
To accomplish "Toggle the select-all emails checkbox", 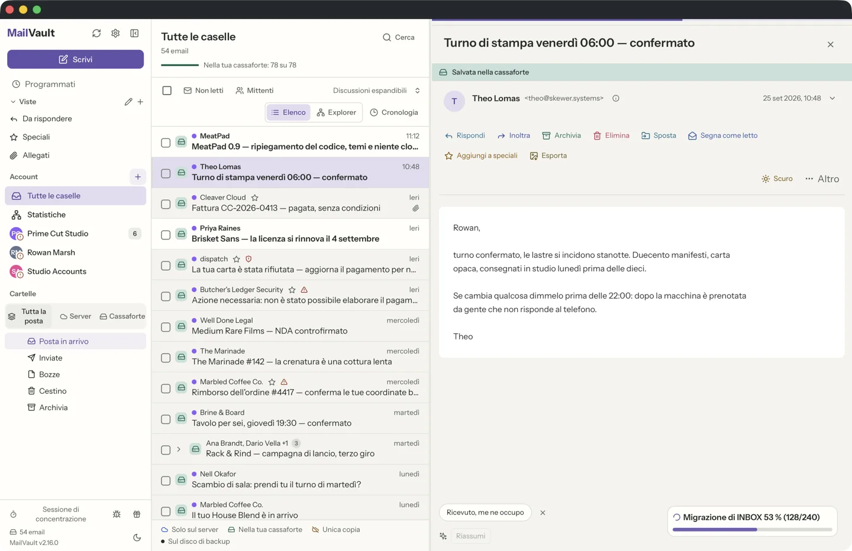I will [167, 90].
